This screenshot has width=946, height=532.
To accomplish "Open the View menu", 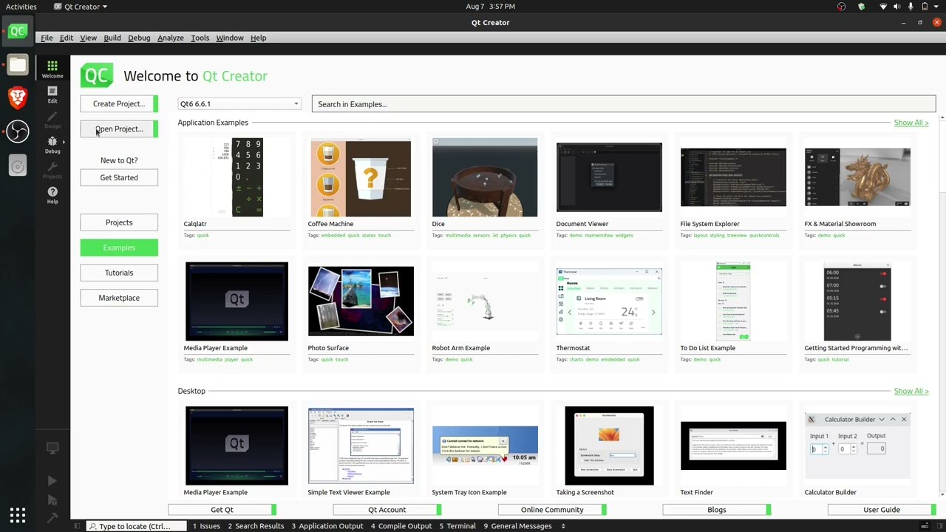I will click(88, 38).
